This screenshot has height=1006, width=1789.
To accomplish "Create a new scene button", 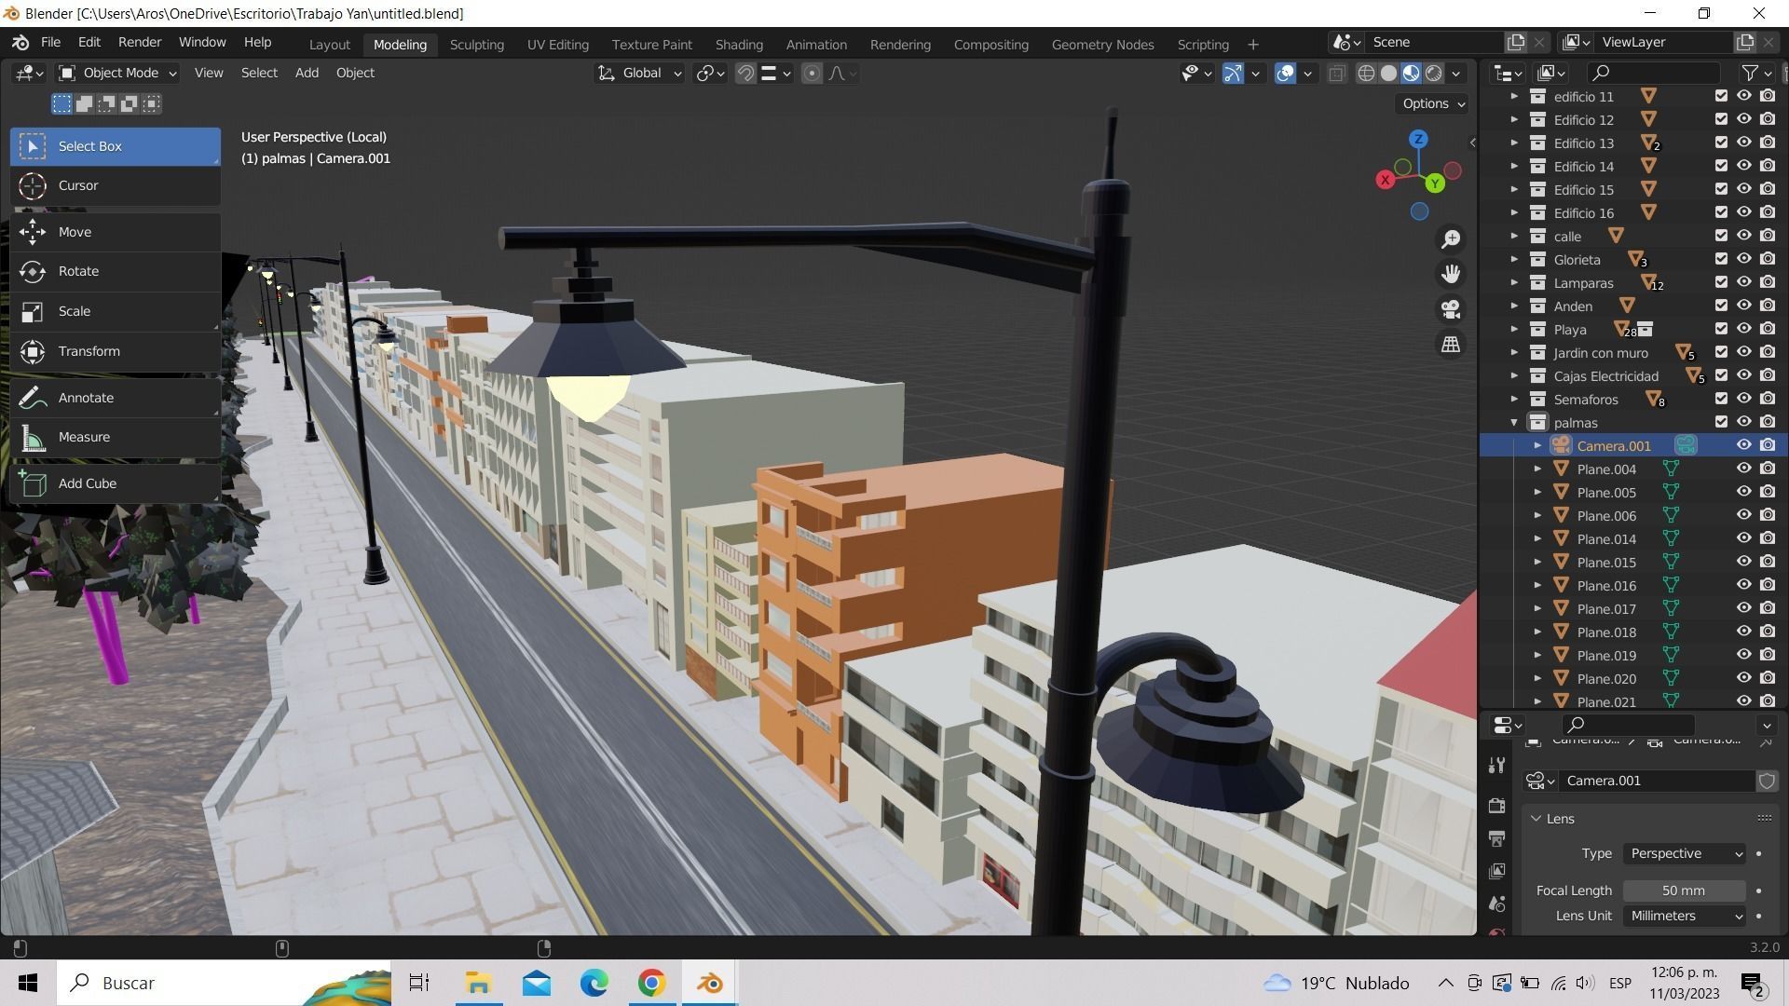I will tap(1516, 42).
